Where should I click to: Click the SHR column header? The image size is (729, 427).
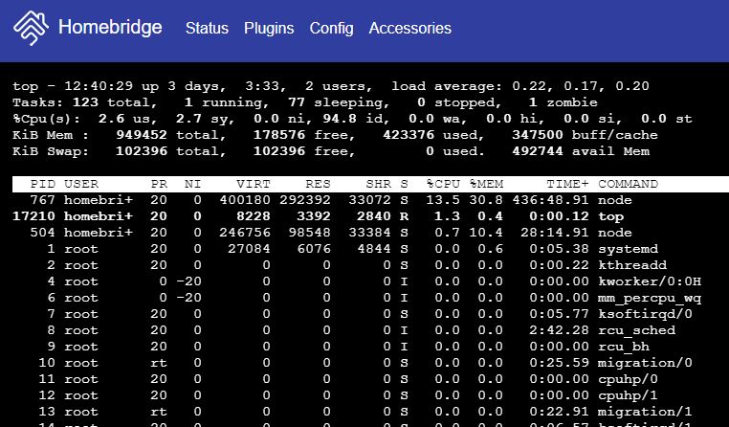click(379, 184)
